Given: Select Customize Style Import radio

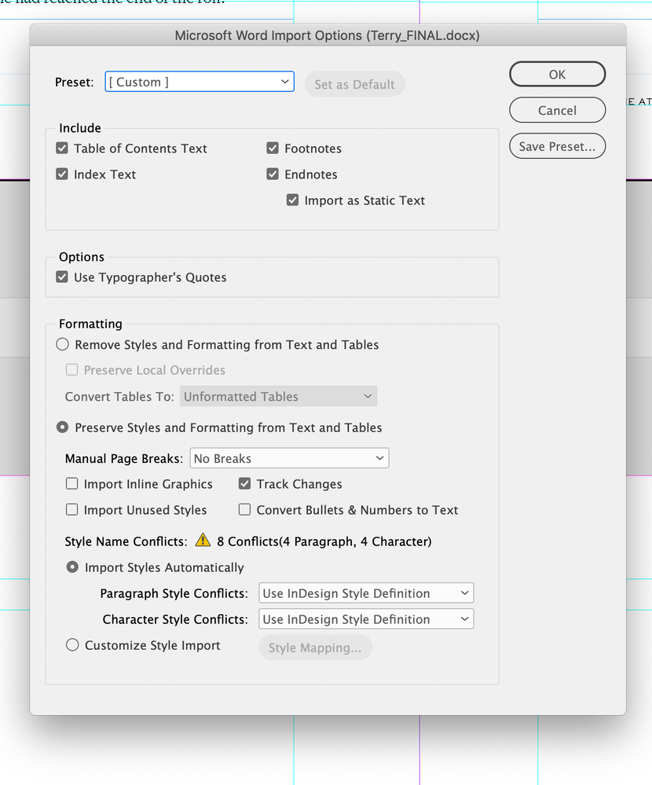Looking at the screenshot, I should point(72,645).
